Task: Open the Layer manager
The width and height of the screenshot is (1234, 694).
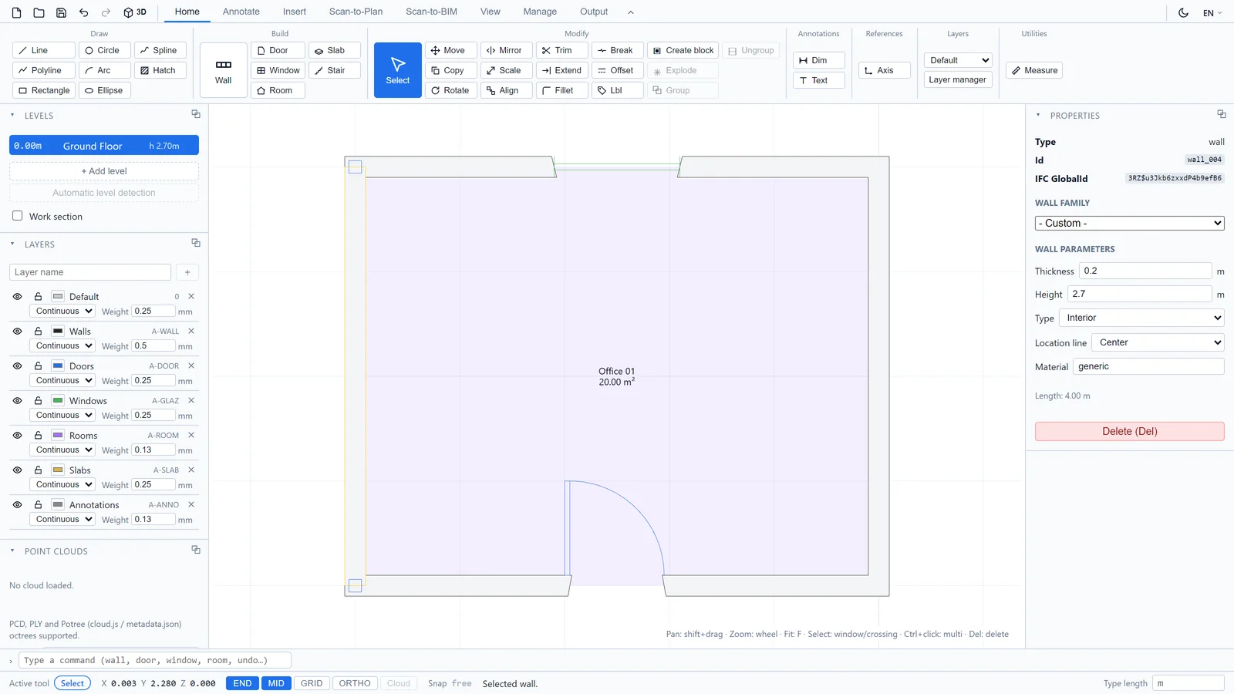Action: click(x=957, y=79)
